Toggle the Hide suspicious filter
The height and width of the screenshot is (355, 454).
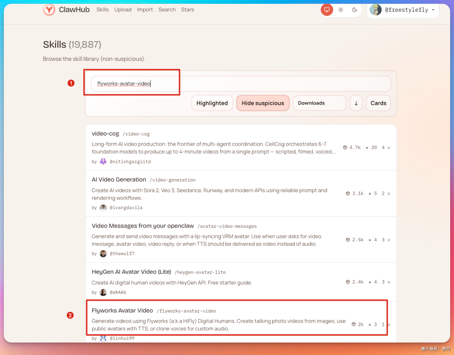(x=263, y=103)
